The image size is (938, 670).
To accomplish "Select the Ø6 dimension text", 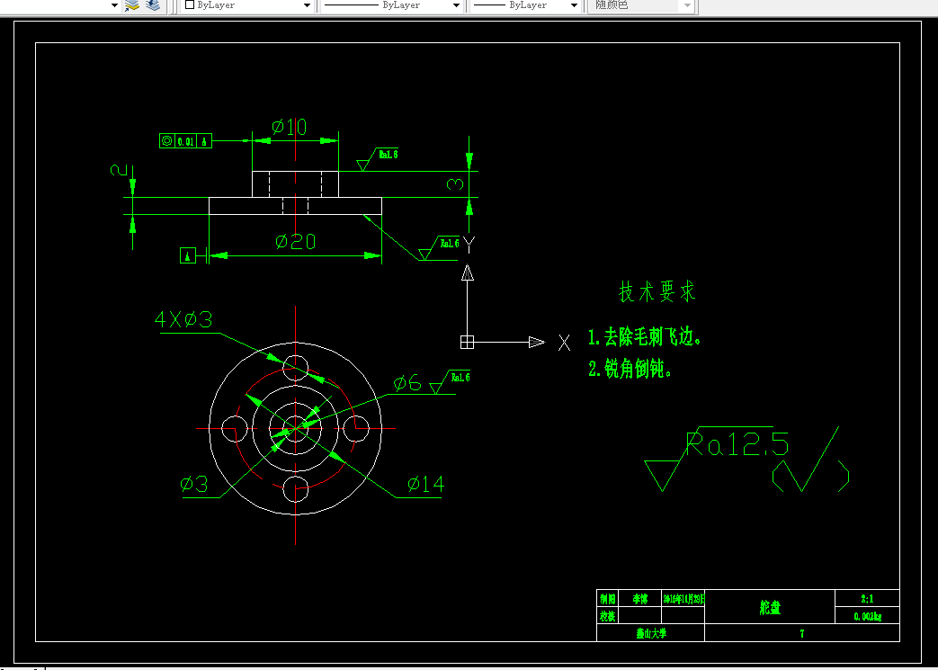I will click(x=407, y=383).
